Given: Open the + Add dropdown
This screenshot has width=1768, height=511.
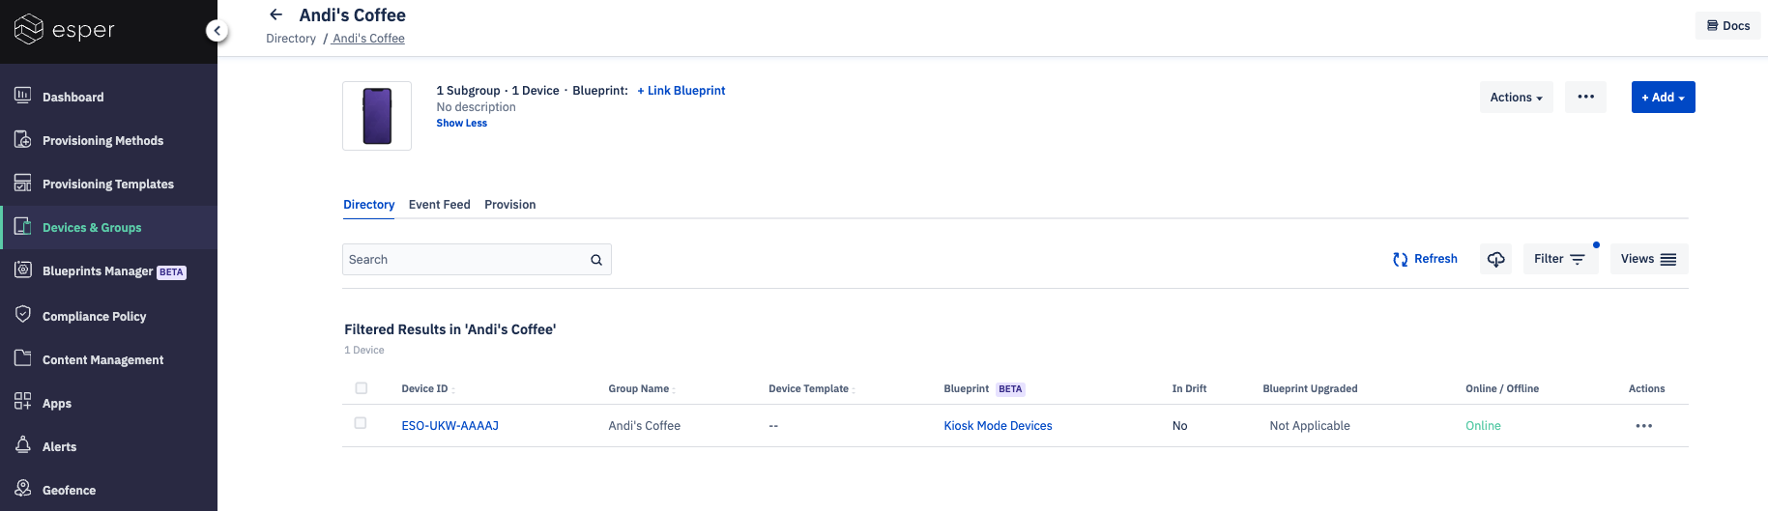Looking at the screenshot, I should [1663, 97].
